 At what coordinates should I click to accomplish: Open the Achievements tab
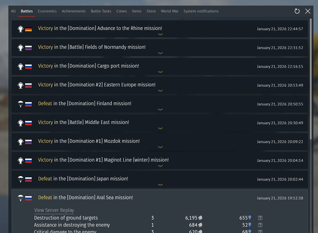point(73,11)
